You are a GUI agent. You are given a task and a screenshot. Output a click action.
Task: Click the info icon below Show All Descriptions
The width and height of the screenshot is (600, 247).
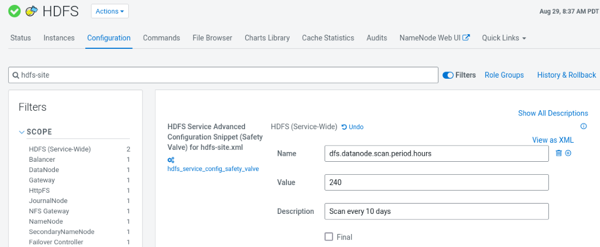click(584, 126)
